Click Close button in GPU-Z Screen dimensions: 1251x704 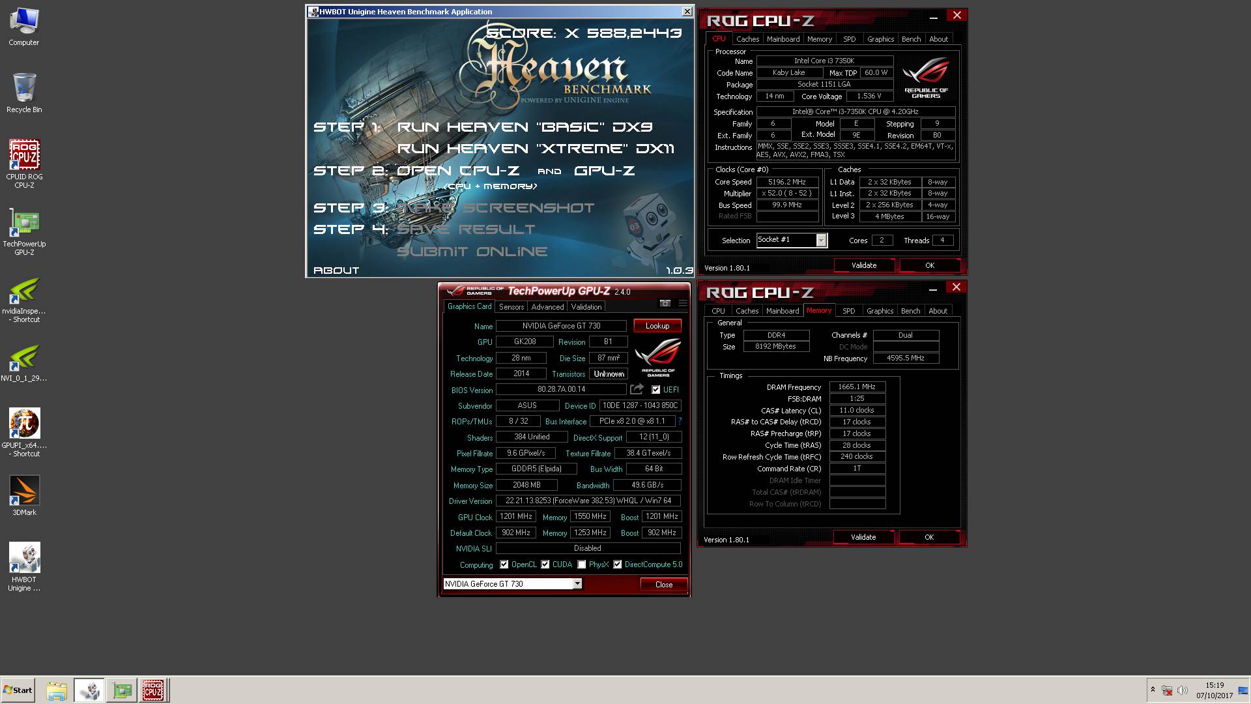[664, 585]
